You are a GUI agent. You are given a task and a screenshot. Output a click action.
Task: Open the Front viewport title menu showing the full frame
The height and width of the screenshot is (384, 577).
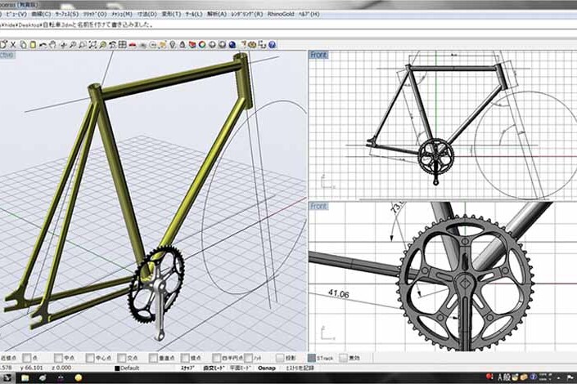coord(318,56)
